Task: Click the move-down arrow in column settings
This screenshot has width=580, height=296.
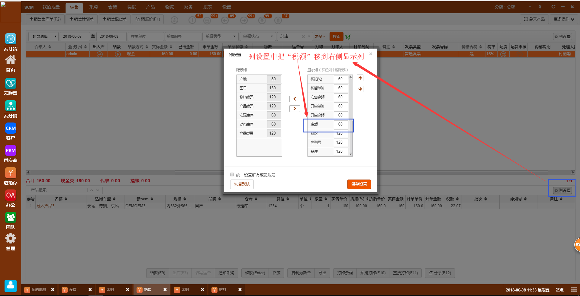Action: click(360, 89)
